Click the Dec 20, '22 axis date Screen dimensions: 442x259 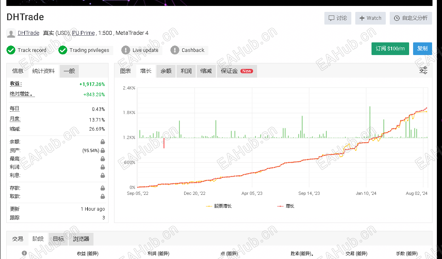(194, 193)
